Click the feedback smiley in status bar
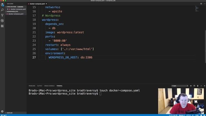This screenshot has height=116, width=206. [x=201, y=115]
